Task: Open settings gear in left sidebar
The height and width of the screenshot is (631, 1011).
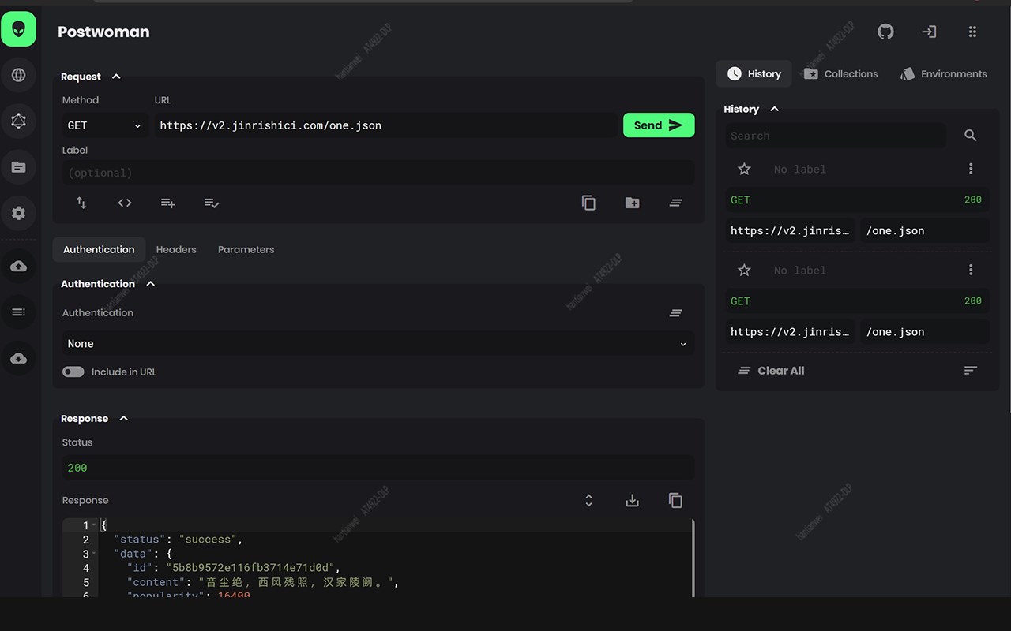Action: pos(19,213)
